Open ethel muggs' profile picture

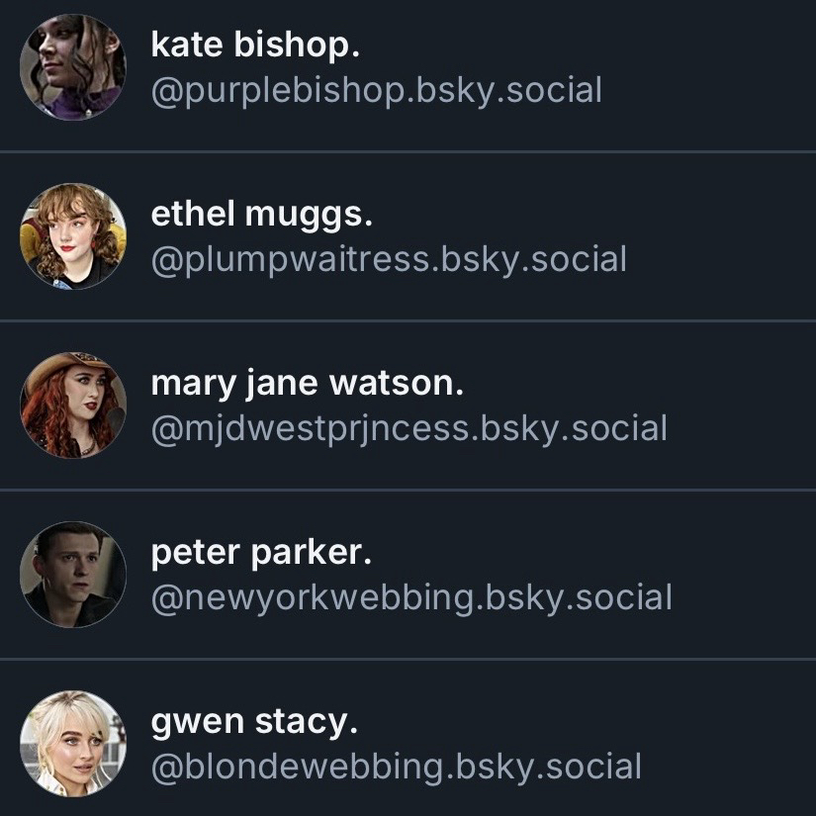pyautogui.click(x=73, y=236)
